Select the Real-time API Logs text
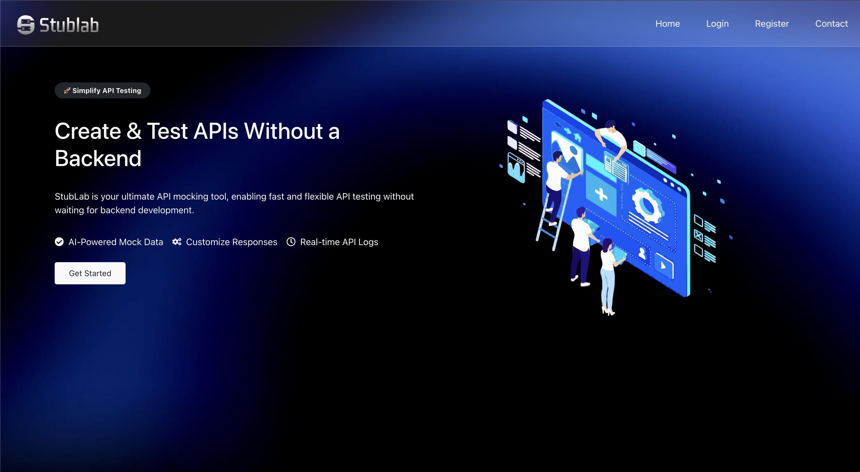Image resolution: width=860 pixels, height=472 pixels. (339, 242)
